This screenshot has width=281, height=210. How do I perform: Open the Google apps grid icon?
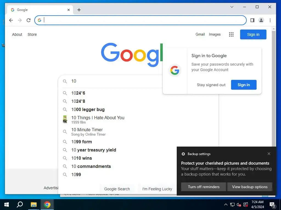tap(231, 34)
